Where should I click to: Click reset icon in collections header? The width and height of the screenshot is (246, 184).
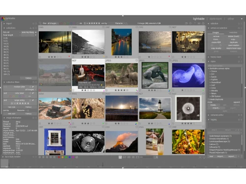[33, 28]
